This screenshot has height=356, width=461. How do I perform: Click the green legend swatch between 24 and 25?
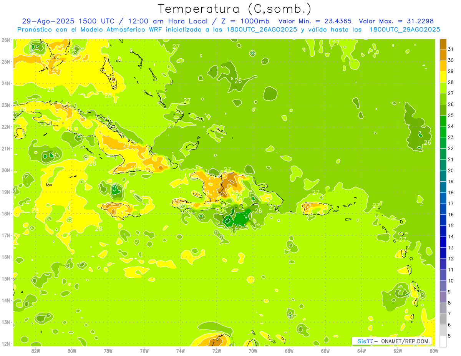tap(443, 121)
